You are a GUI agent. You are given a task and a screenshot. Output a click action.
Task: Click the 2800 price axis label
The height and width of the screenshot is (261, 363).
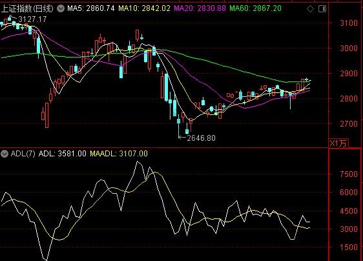coord(349,99)
